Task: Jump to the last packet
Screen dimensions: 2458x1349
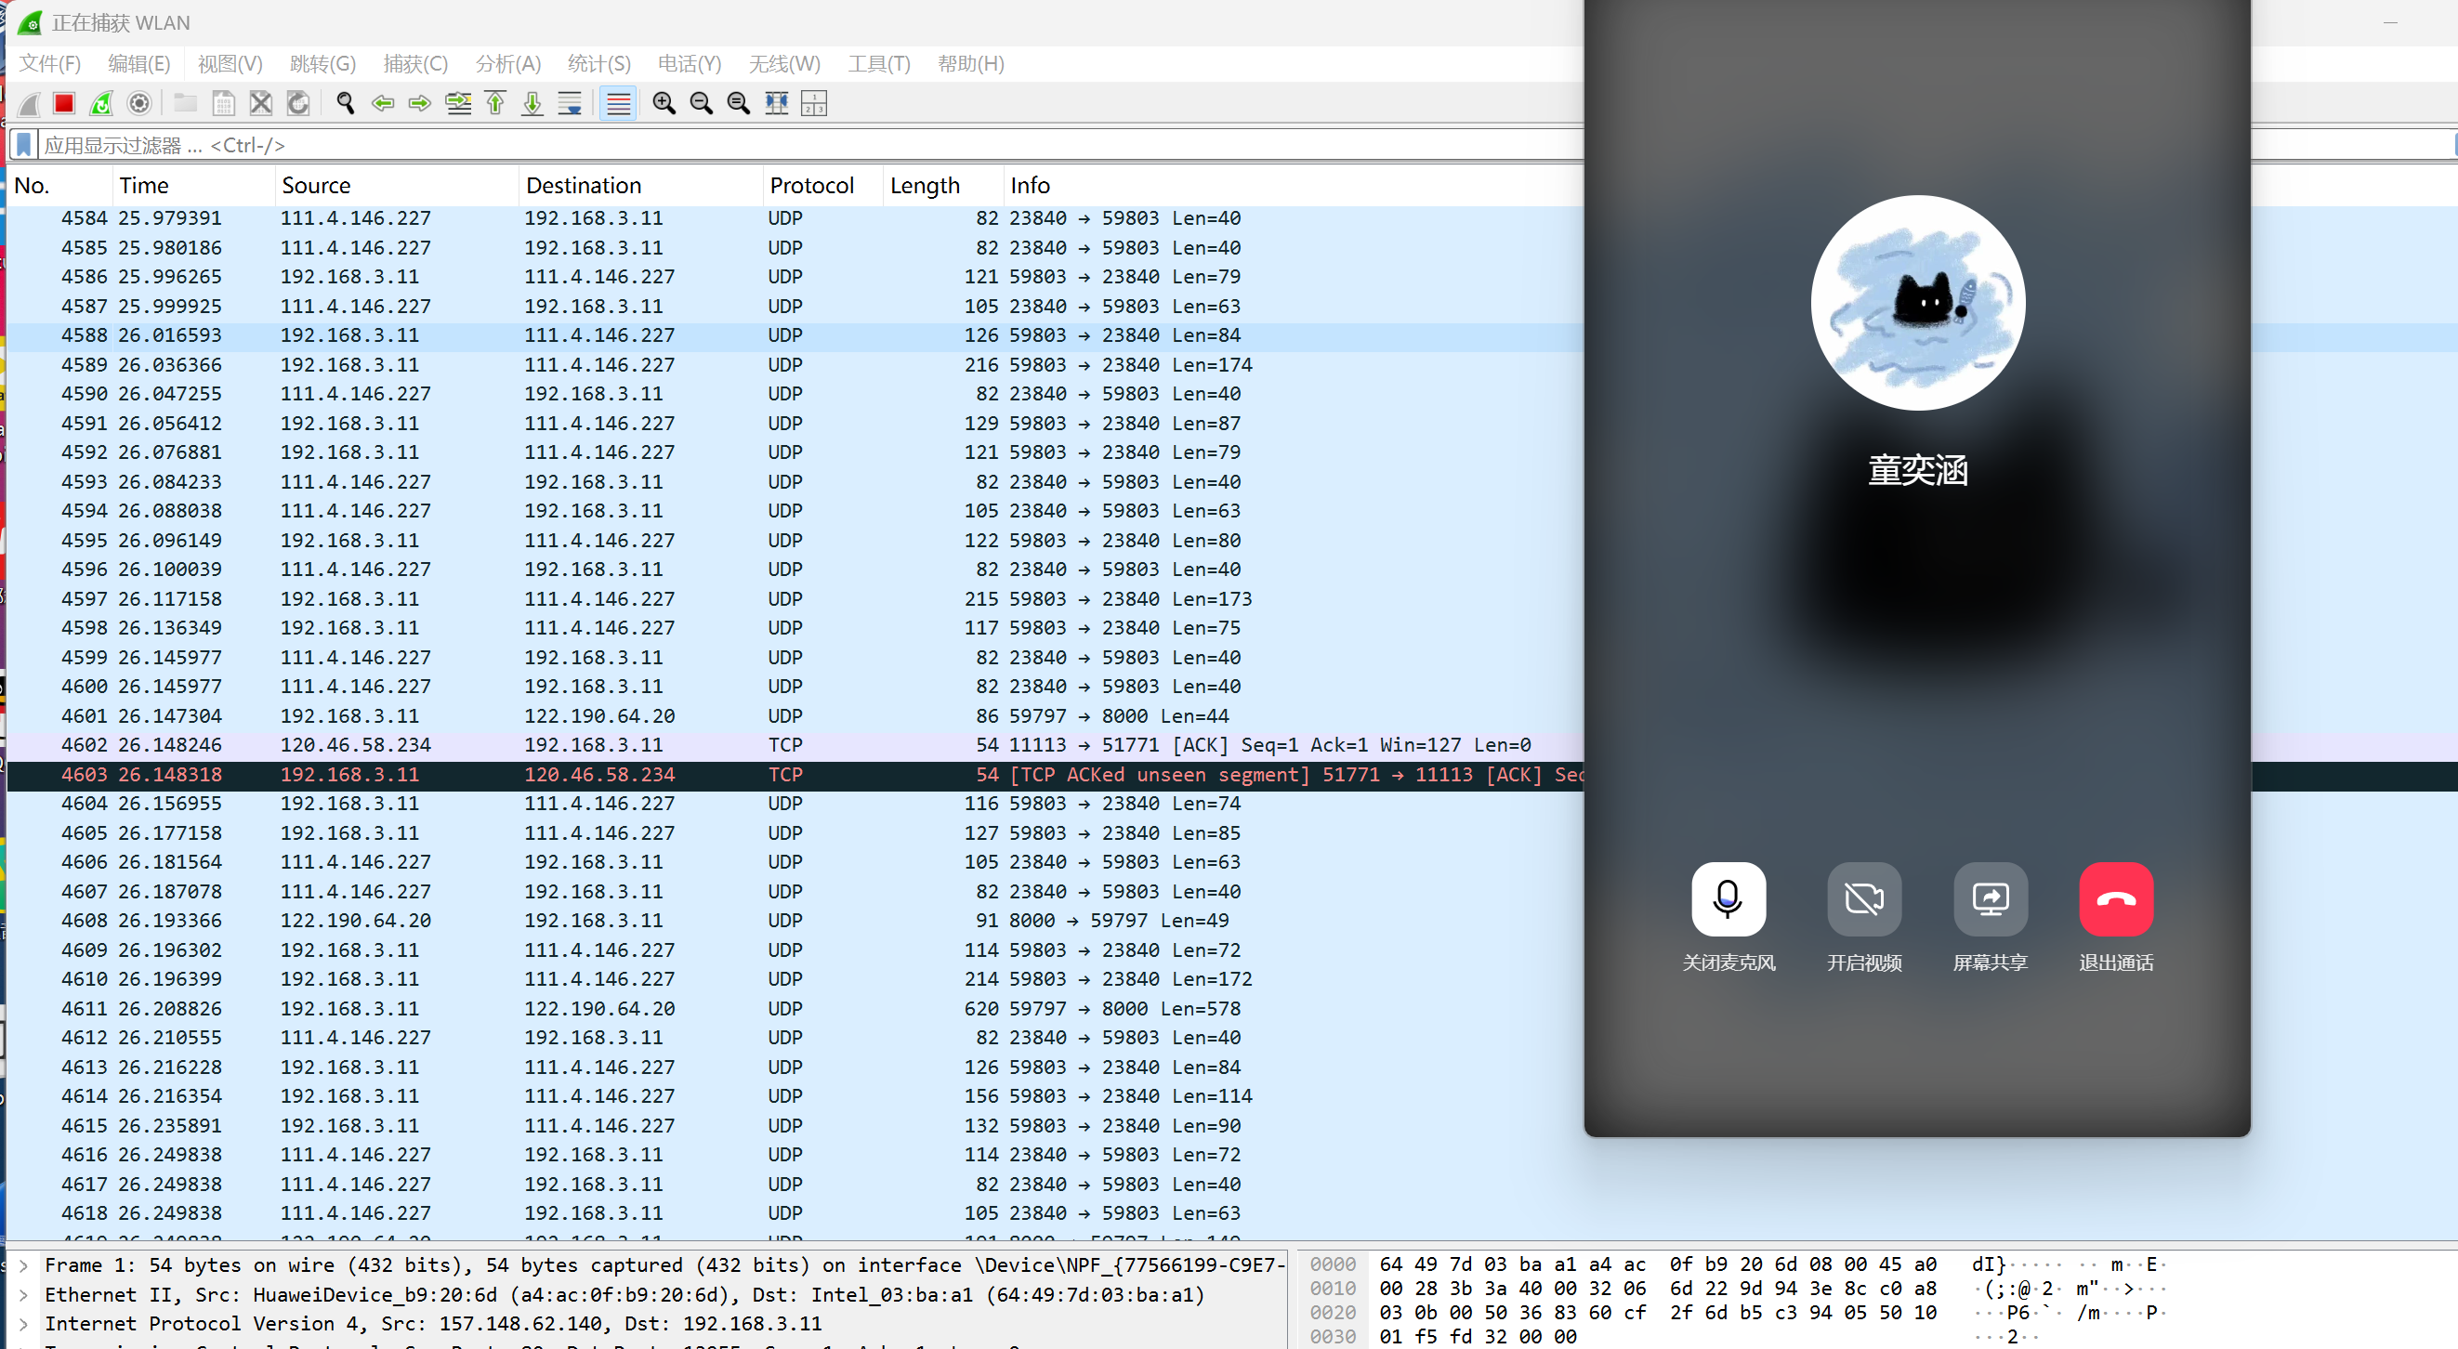Action: pyautogui.click(x=532, y=103)
